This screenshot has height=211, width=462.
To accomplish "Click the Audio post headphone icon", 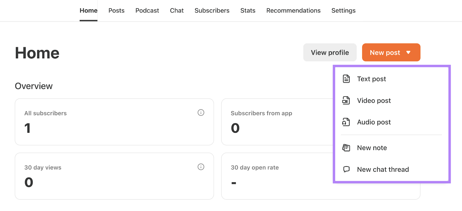I will (x=346, y=122).
